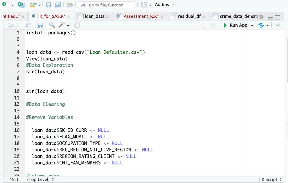Focus the Go to file/function field
The image size is (288, 183).
point(106,5)
